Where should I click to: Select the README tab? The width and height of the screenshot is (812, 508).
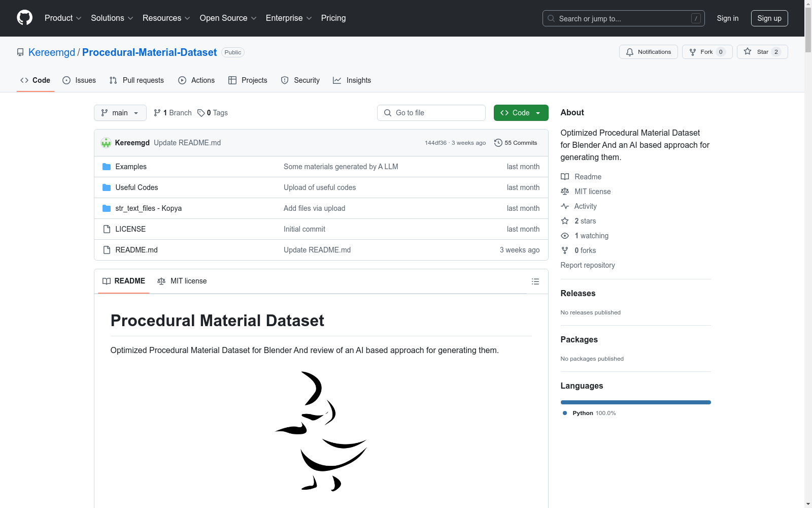coord(124,281)
